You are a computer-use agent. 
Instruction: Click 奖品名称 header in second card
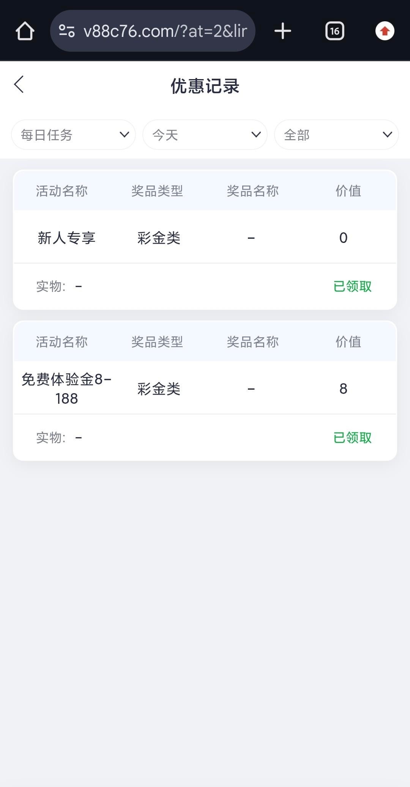pos(253,342)
